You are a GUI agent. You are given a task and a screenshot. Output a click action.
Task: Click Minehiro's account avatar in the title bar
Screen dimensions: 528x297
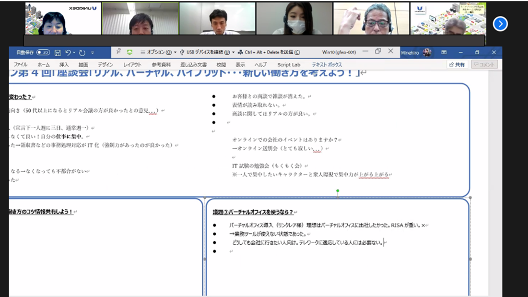tap(426, 52)
